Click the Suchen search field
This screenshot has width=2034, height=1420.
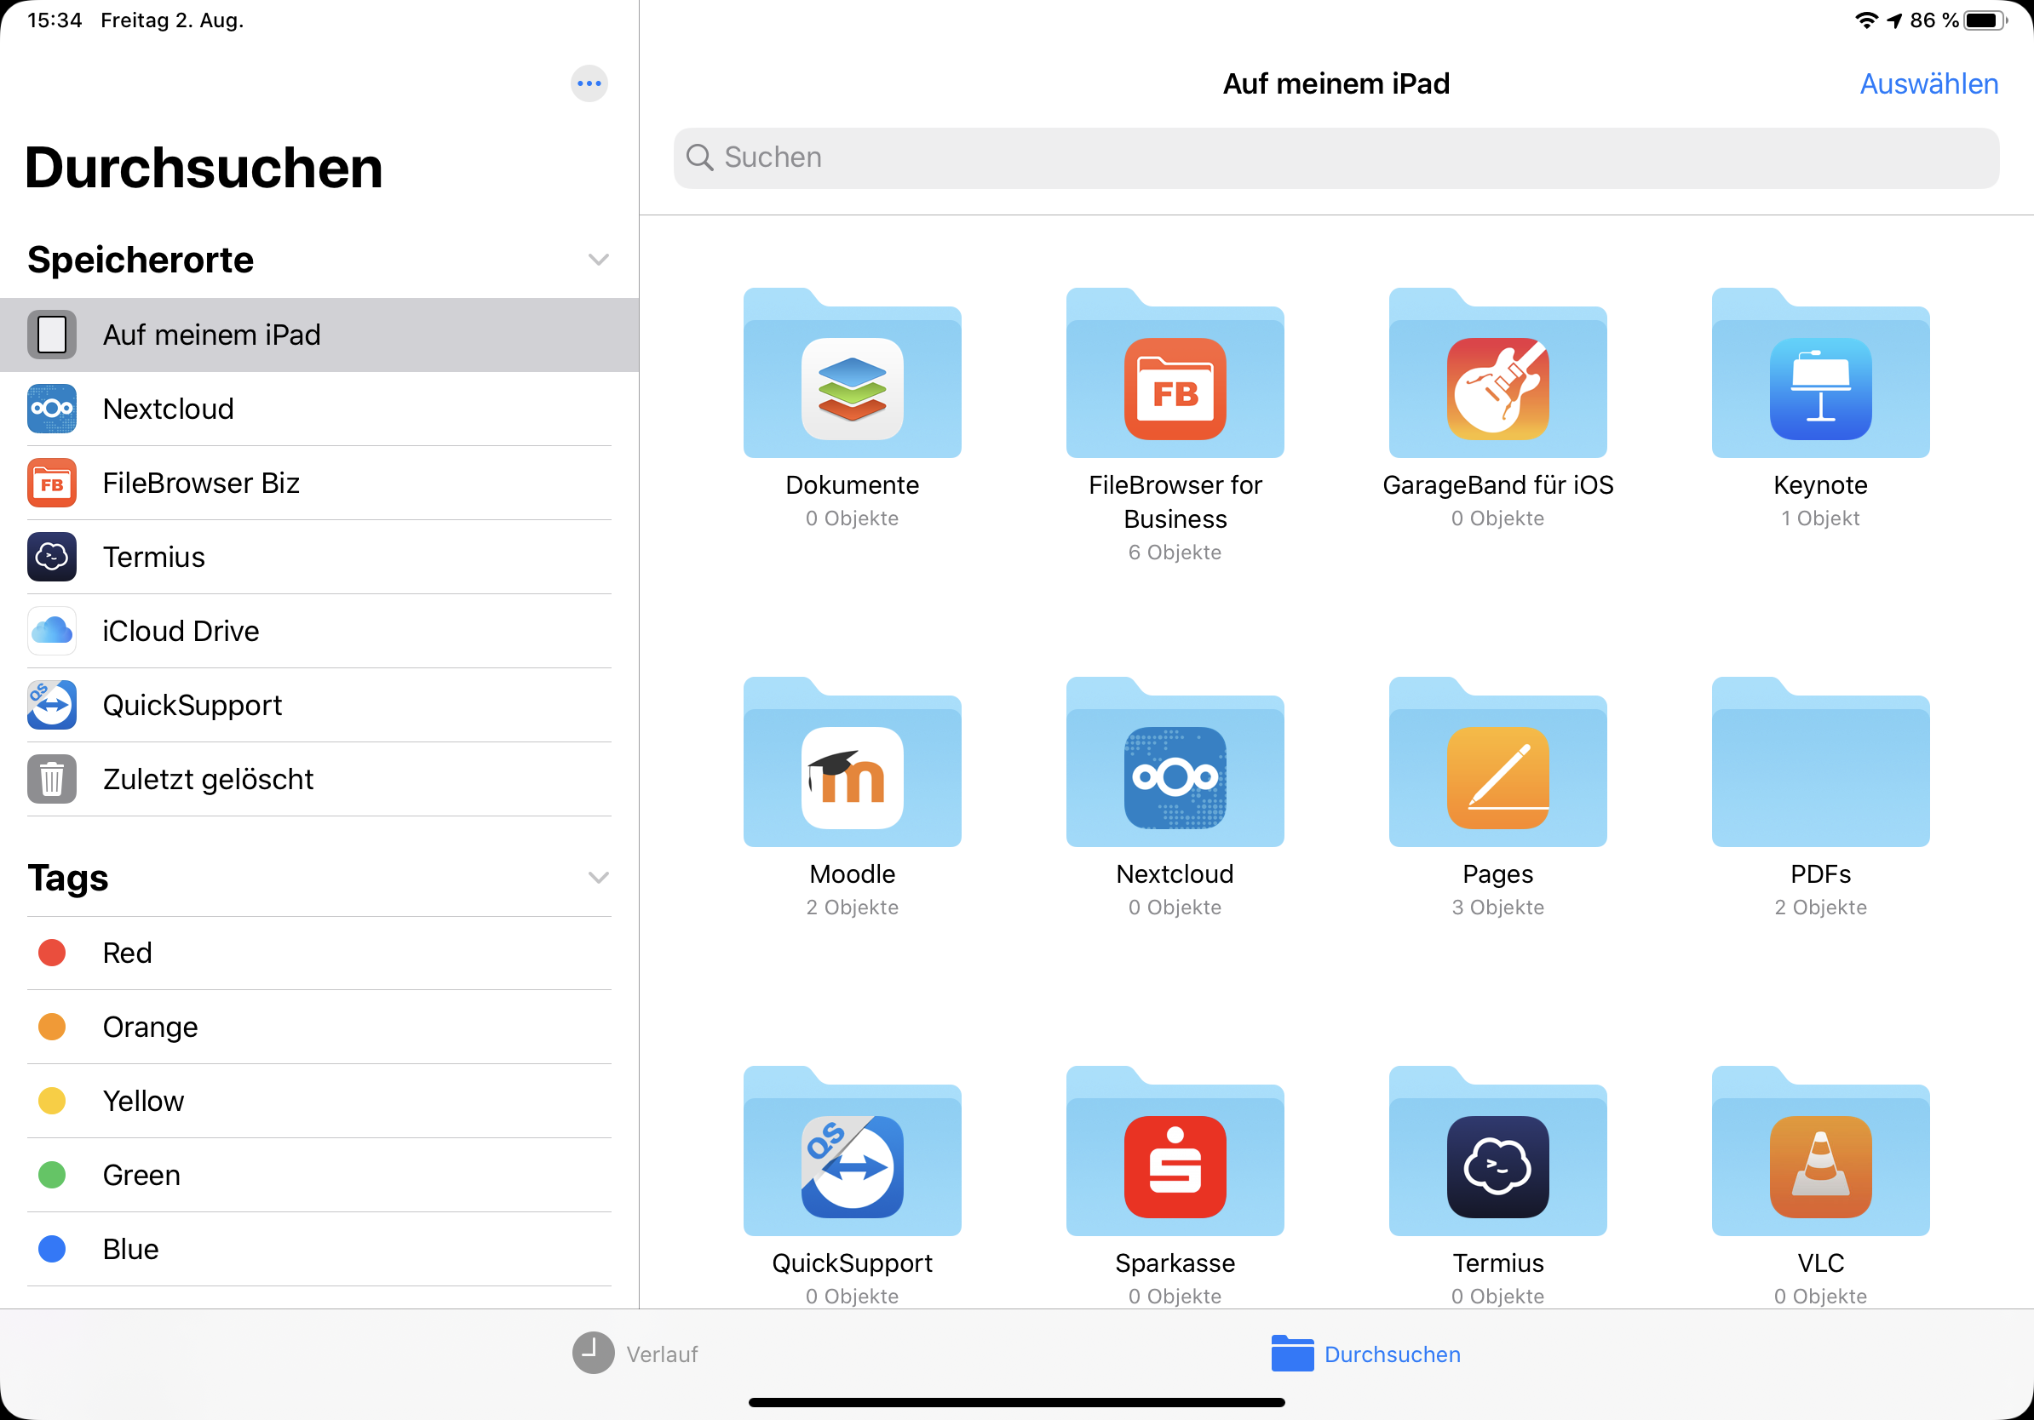1335,157
